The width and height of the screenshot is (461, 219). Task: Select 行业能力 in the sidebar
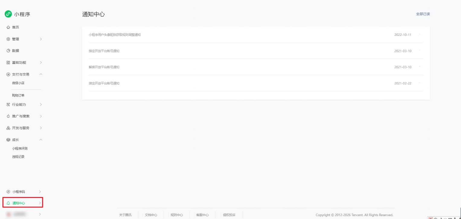[x=19, y=105]
